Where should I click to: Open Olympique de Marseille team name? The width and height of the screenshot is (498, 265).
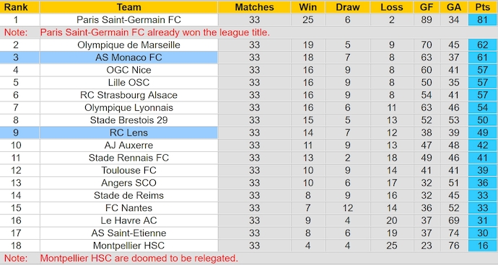[128, 45]
